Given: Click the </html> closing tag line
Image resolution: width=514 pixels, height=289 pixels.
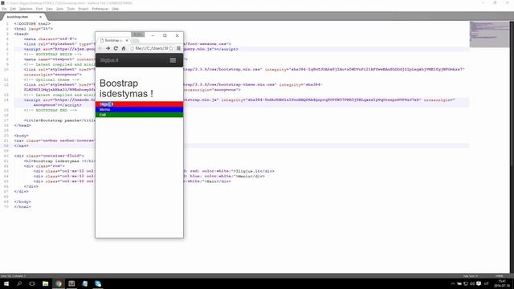Looking at the screenshot, I should click(22, 207).
